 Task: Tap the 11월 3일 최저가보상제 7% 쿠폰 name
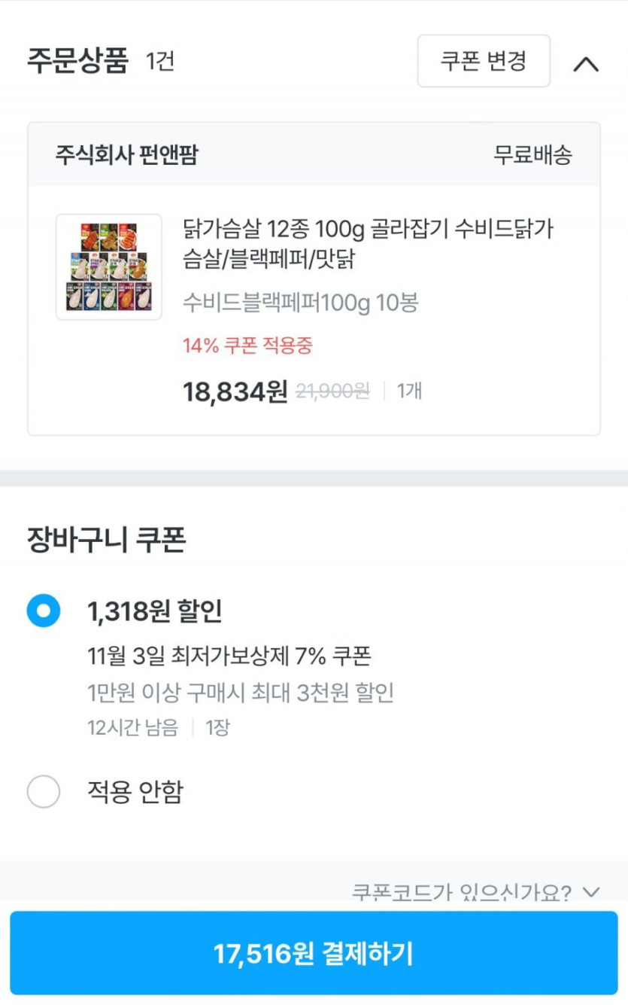click(229, 656)
